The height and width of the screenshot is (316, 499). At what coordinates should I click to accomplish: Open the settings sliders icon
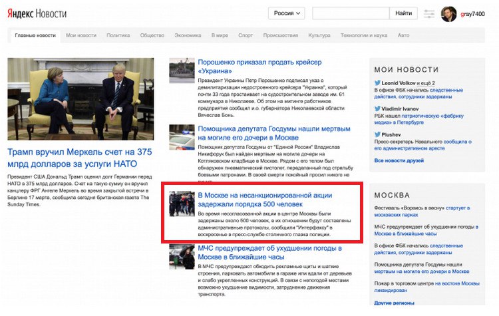(429, 14)
